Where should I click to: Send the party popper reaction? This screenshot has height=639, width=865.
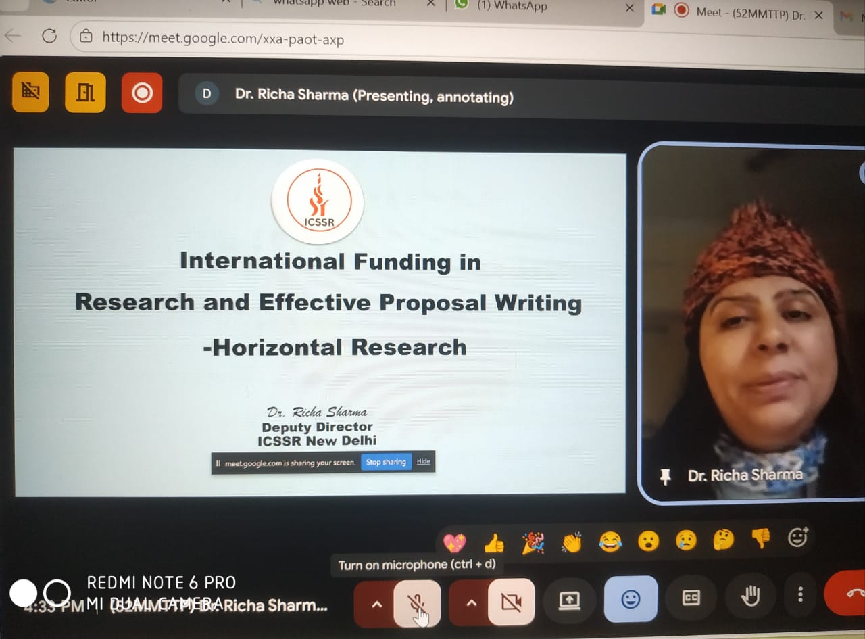[533, 542]
